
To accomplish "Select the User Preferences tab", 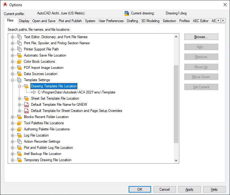I will point(111,21).
